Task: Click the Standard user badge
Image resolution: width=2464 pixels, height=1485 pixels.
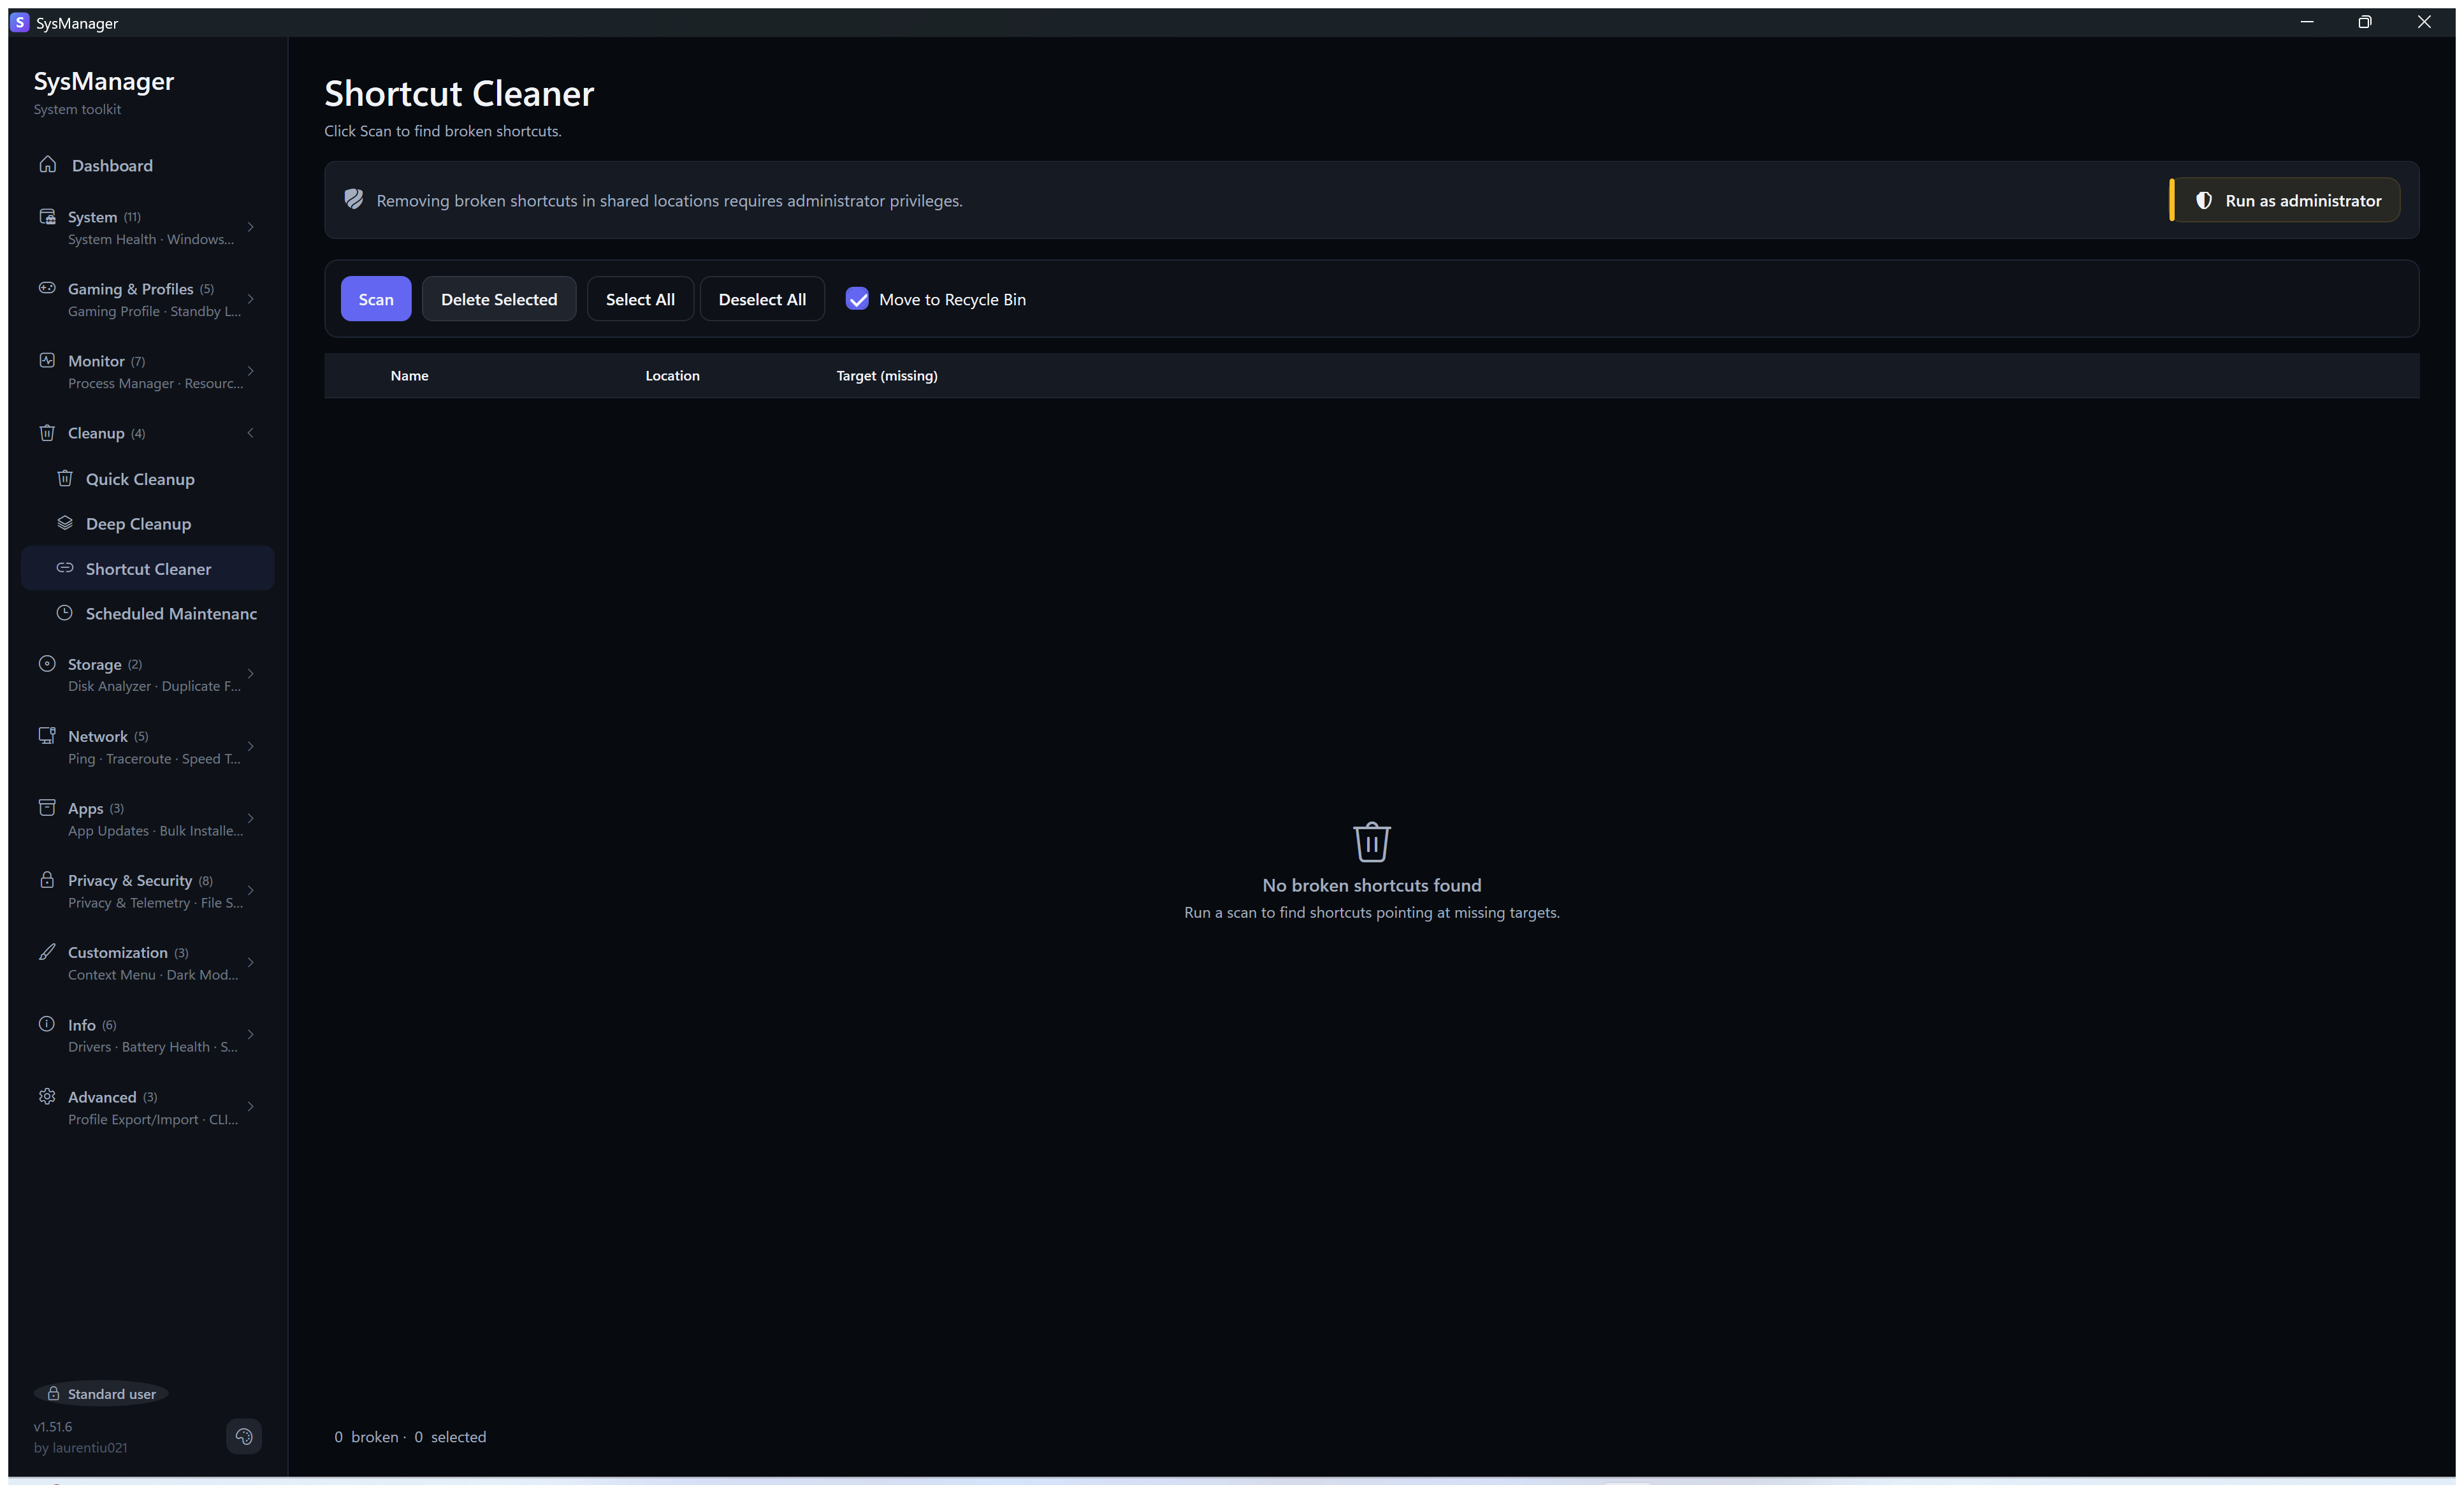Action: [101, 1393]
